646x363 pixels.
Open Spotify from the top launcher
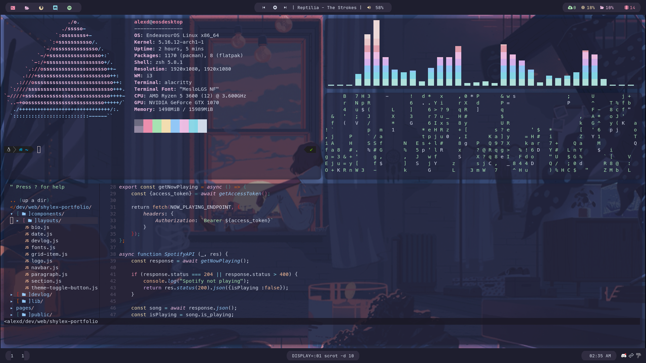point(69,8)
